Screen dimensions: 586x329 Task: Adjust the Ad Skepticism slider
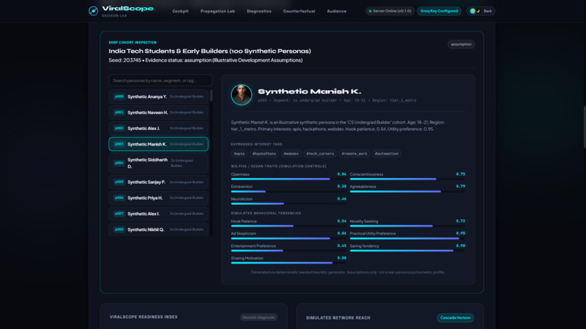click(289, 238)
